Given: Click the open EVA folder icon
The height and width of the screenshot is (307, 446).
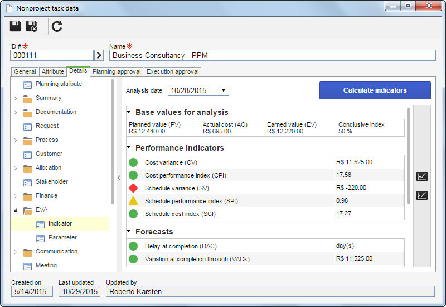Looking at the screenshot, I should coord(27,210).
